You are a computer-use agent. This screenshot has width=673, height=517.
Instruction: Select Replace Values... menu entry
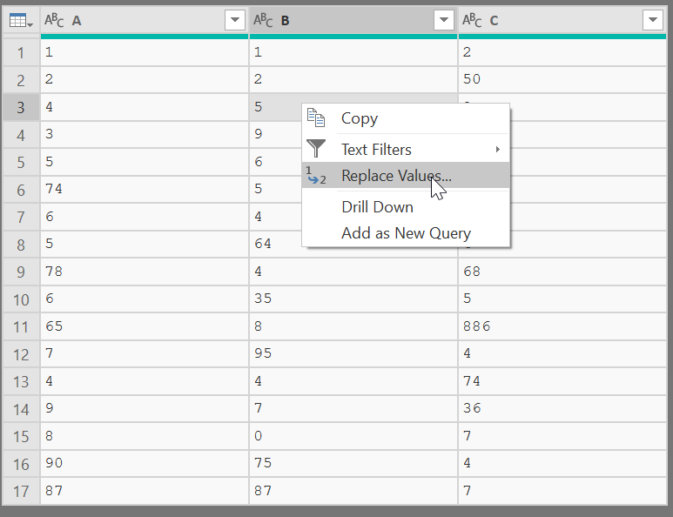[x=406, y=176]
